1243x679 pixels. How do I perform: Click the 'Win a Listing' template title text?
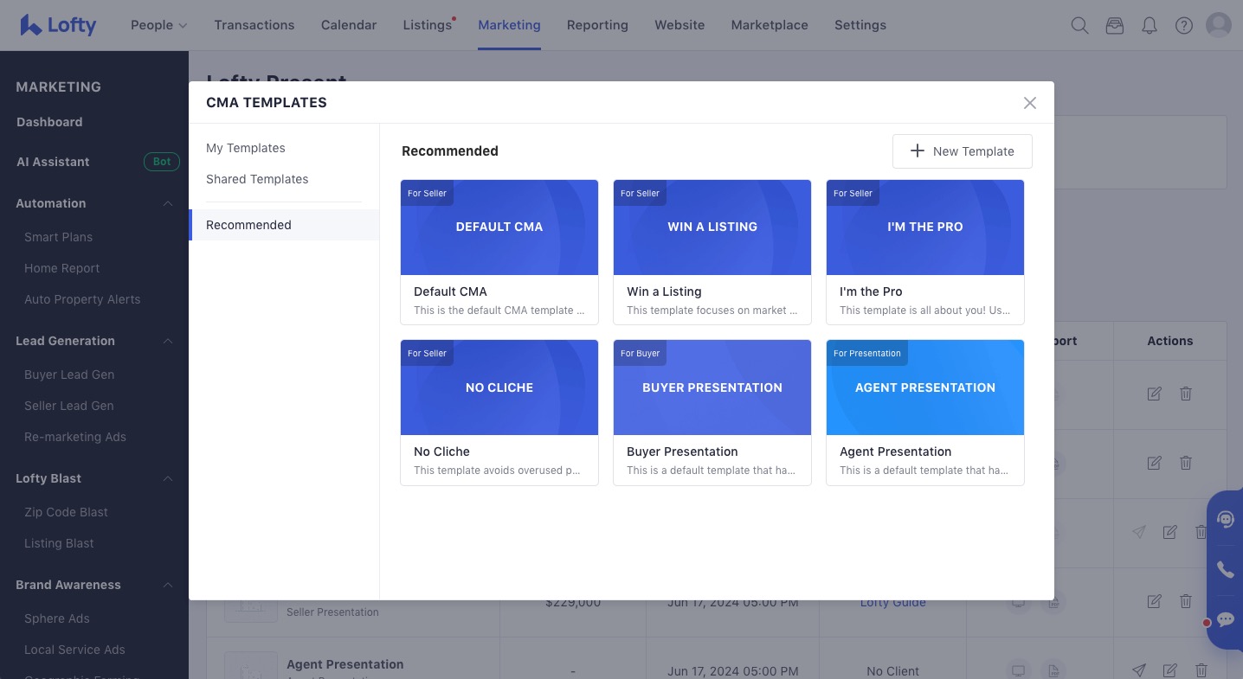tap(664, 291)
